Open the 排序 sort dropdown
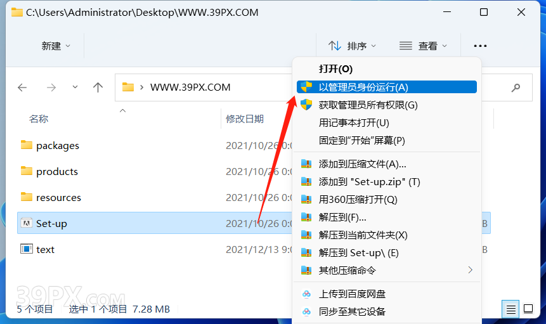Screen dimensions: 546x324 tap(352, 46)
